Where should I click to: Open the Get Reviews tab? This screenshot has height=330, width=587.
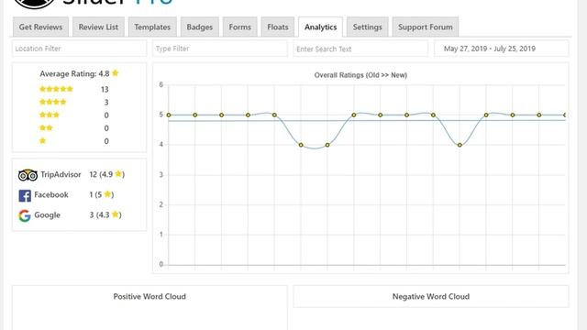(40, 27)
